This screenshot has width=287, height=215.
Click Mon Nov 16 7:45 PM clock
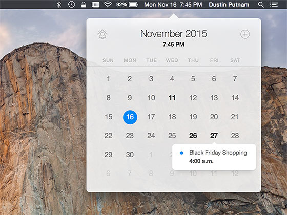click(x=173, y=5)
